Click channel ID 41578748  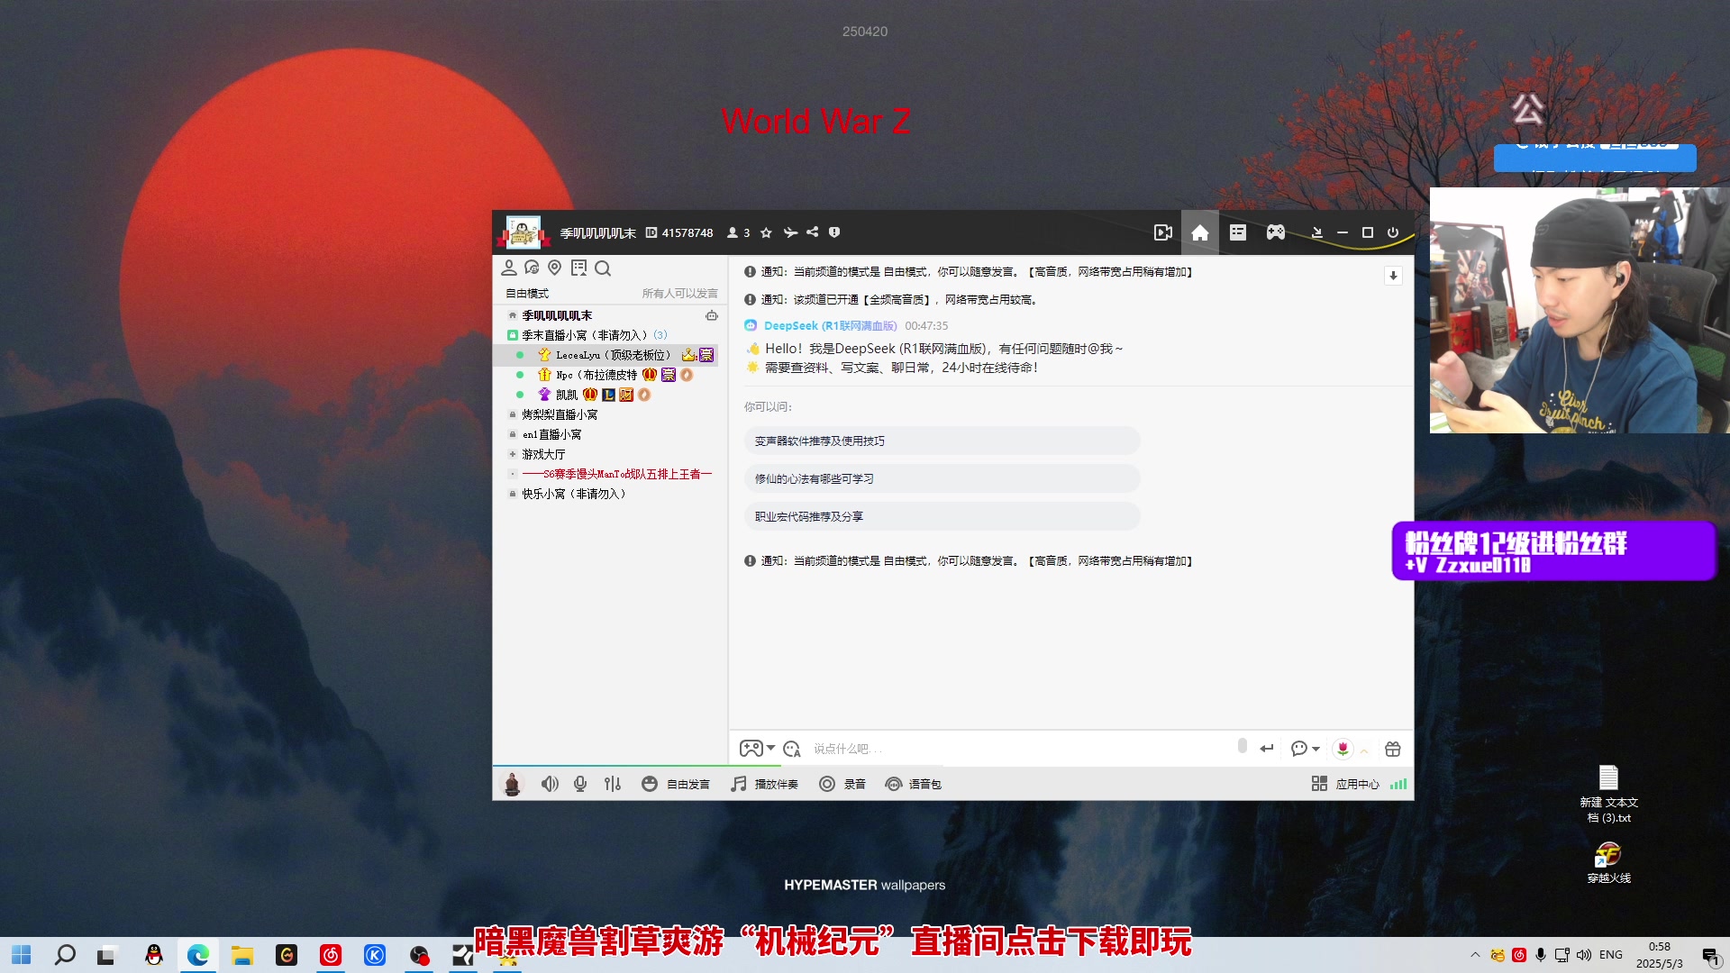687,233
